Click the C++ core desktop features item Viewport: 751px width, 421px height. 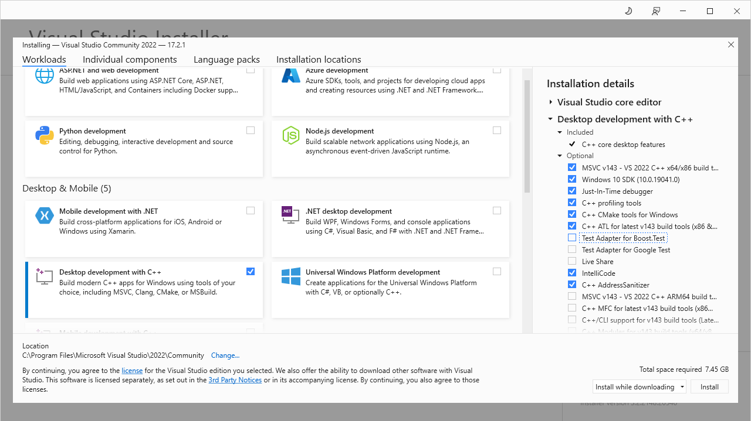623,144
